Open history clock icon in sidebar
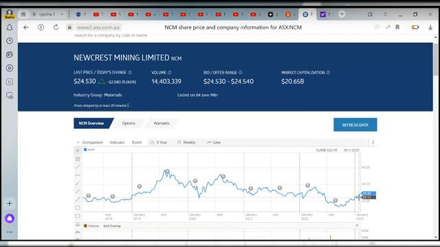Image resolution: width=440 pixels, height=247 pixels. coord(10,41)
